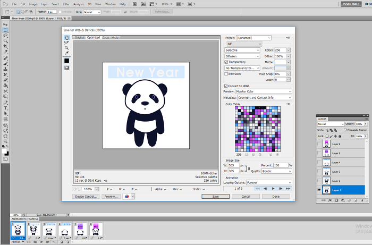Click the Save button

(x=215, y=196)
